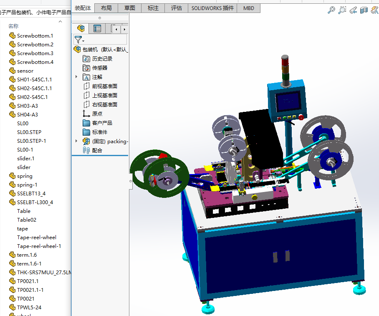Click the term.1.6 part file icon

click(13, 255)
